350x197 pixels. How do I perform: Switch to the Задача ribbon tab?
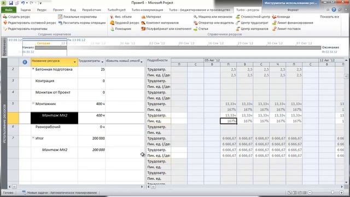(x=26, y=10)
